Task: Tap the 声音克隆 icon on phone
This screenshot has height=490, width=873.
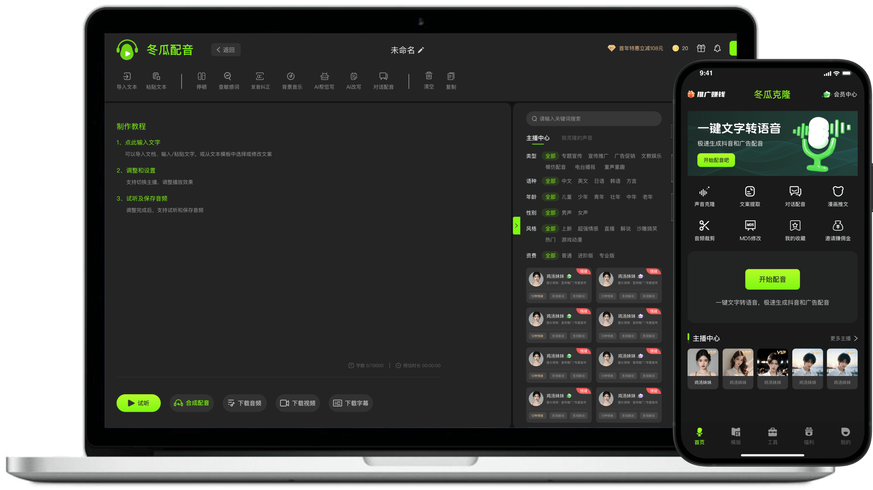Action: coord(704,192)
